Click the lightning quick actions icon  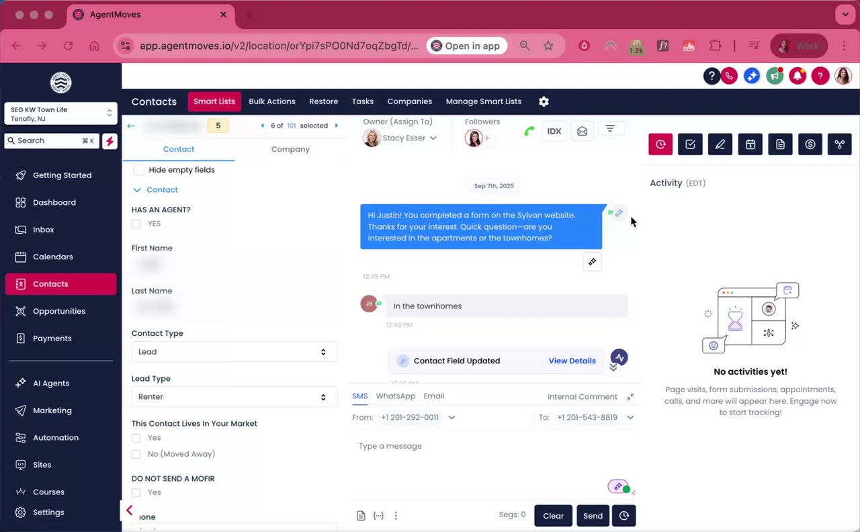tap(110, 140)
